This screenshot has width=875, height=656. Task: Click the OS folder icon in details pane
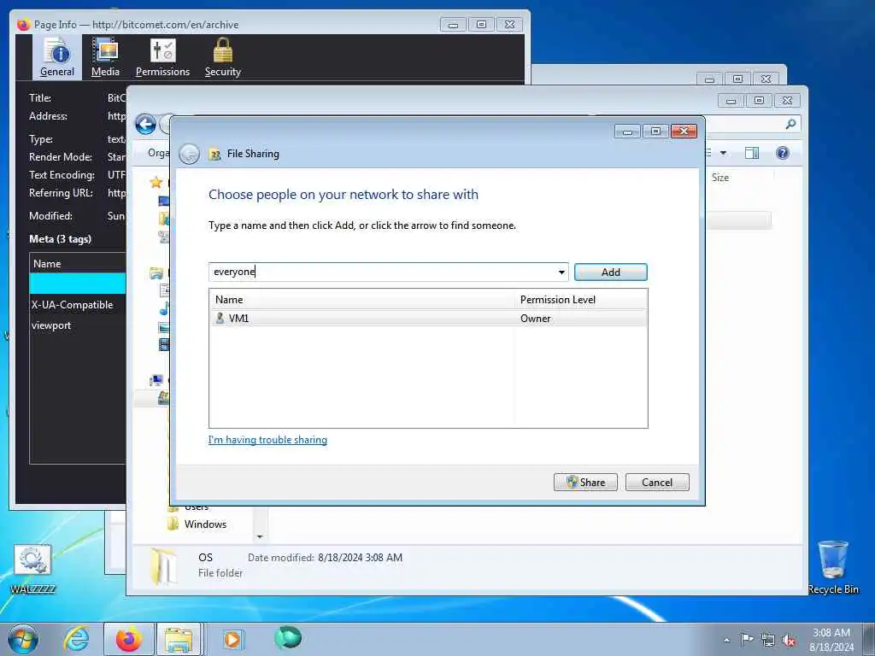[x=163, y=567]
